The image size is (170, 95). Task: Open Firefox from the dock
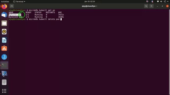(4, 6)
